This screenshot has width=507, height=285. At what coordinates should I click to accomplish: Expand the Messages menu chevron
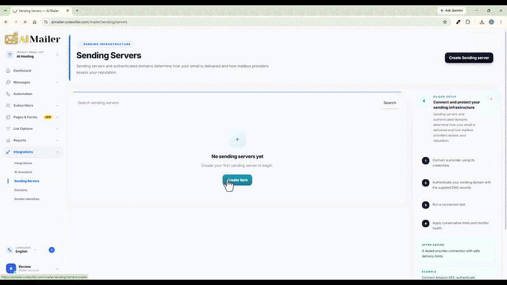57,82
